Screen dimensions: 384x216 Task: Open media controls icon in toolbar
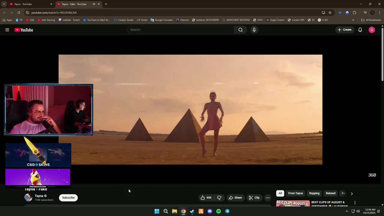click(365, 13)
